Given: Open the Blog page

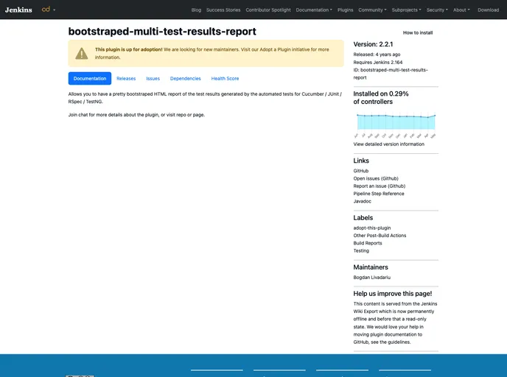Looking at the screenshot, I should click(x=196, y=10).
